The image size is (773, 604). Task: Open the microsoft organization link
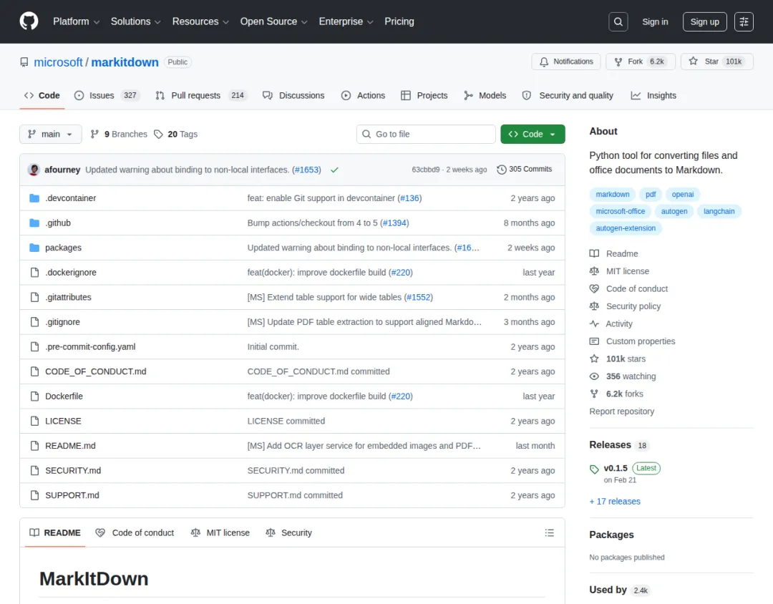point(58,62)
